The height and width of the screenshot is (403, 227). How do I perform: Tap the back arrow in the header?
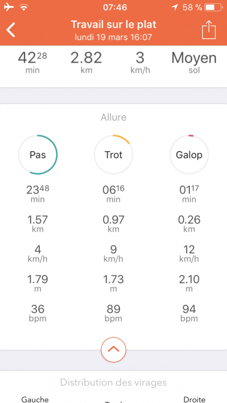[11, 30]
